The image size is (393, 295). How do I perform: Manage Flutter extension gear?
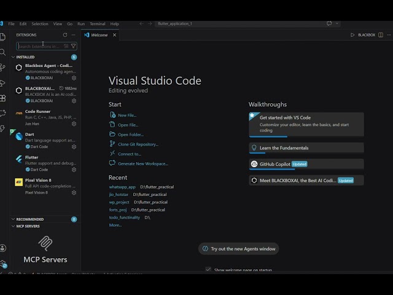(74, 170)
